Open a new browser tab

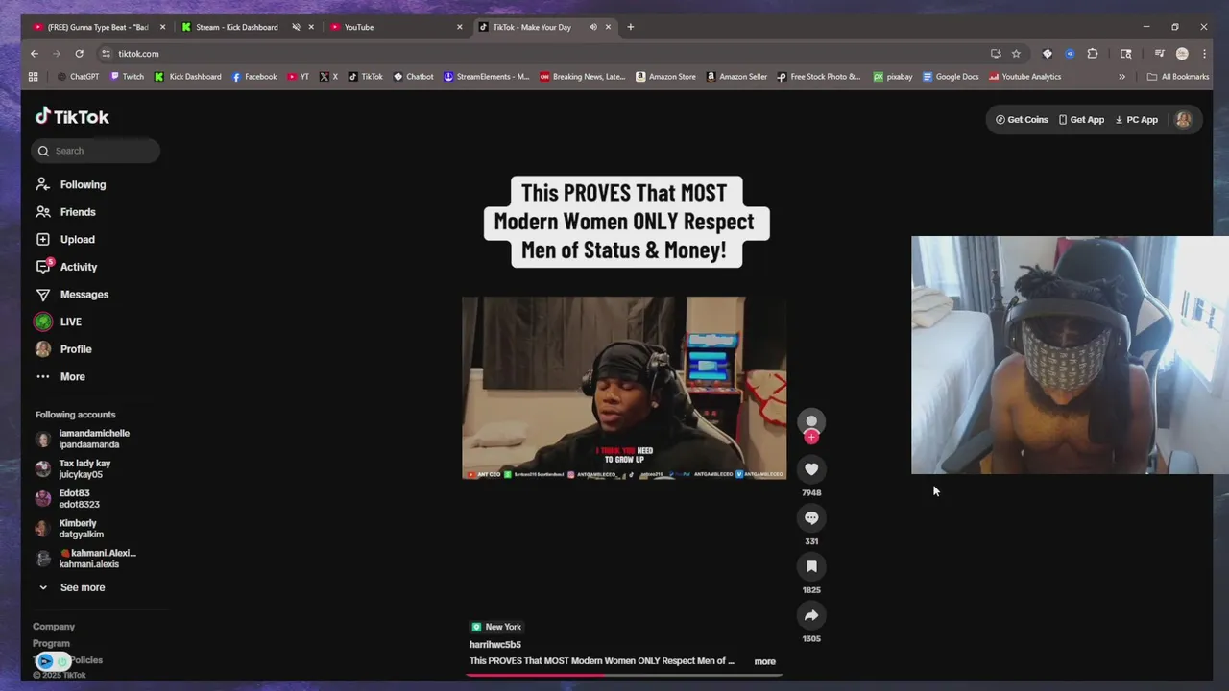630,27
